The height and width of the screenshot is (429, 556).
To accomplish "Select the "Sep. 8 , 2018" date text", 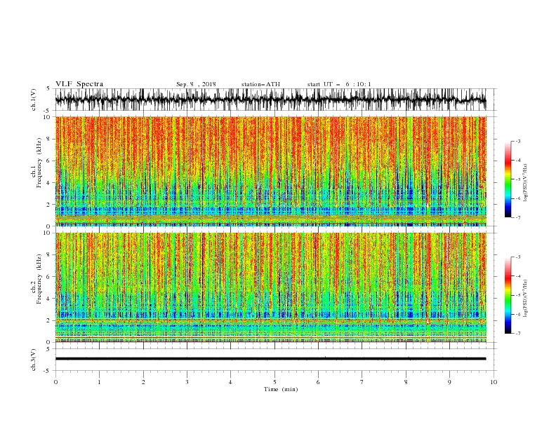I will click(x=196, y=84).
